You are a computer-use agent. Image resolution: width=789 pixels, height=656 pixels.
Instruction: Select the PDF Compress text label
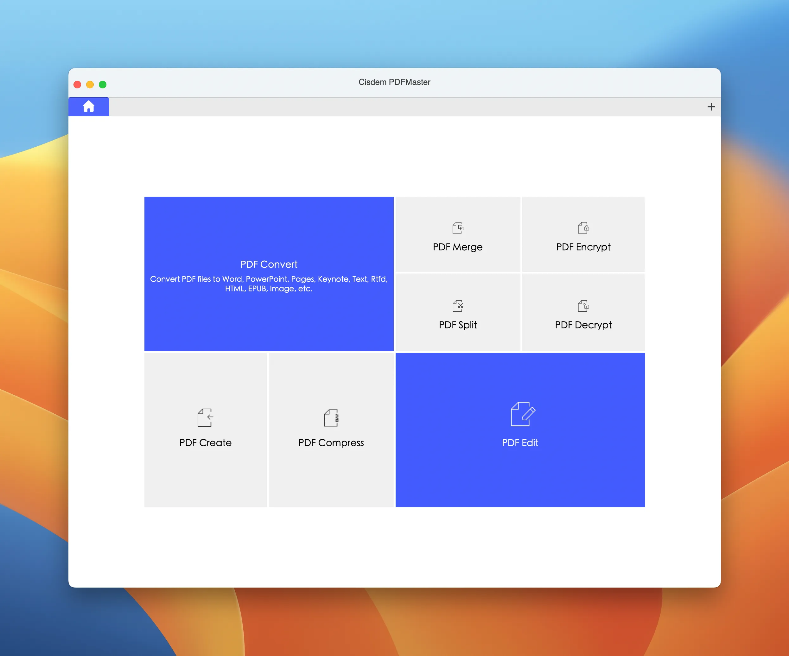point(331,443)
